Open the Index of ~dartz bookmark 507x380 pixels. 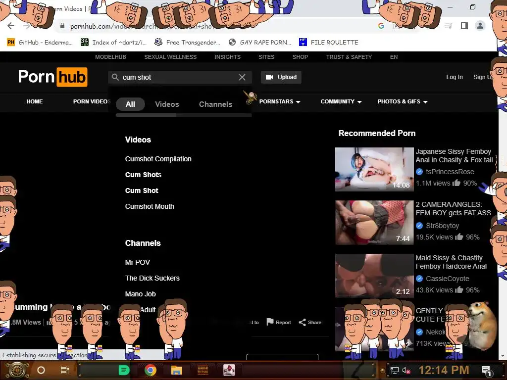pos(113,42)
